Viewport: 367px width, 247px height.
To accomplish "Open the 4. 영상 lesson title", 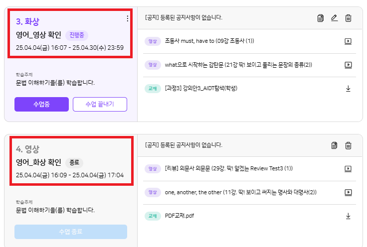I will coord(27,149).
